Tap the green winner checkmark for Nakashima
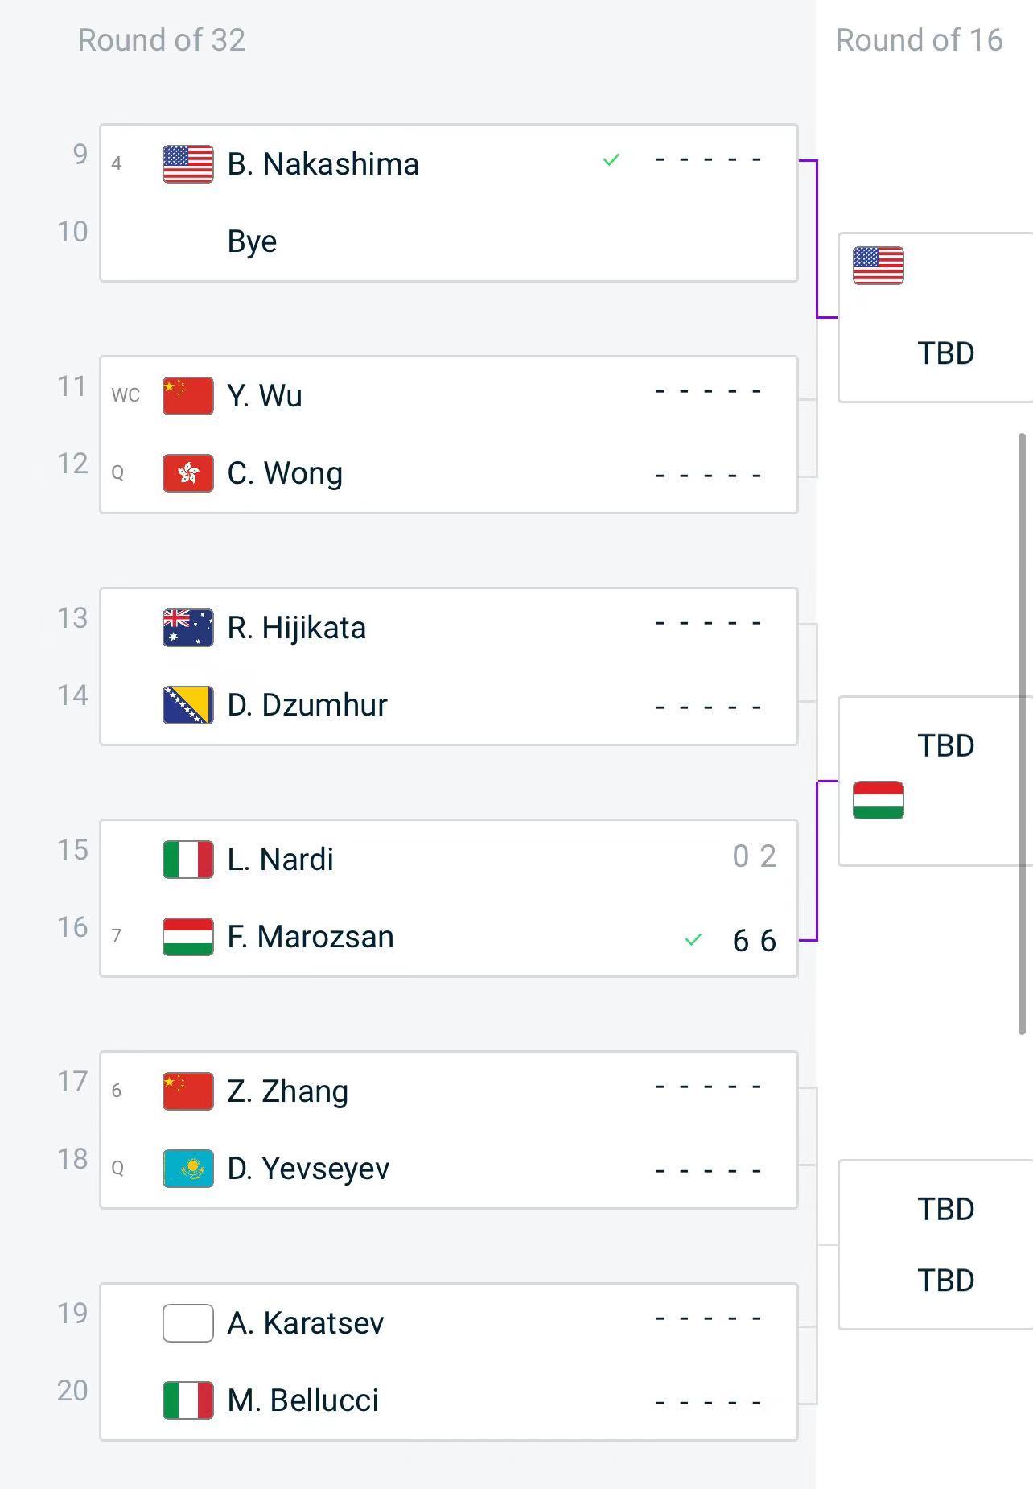 611,160
